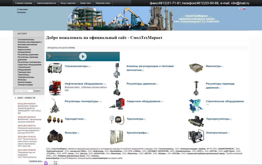Open the Влагомер нефти subcategory link
The height and width of the screenshot is (165, 262).
[72, 87]
